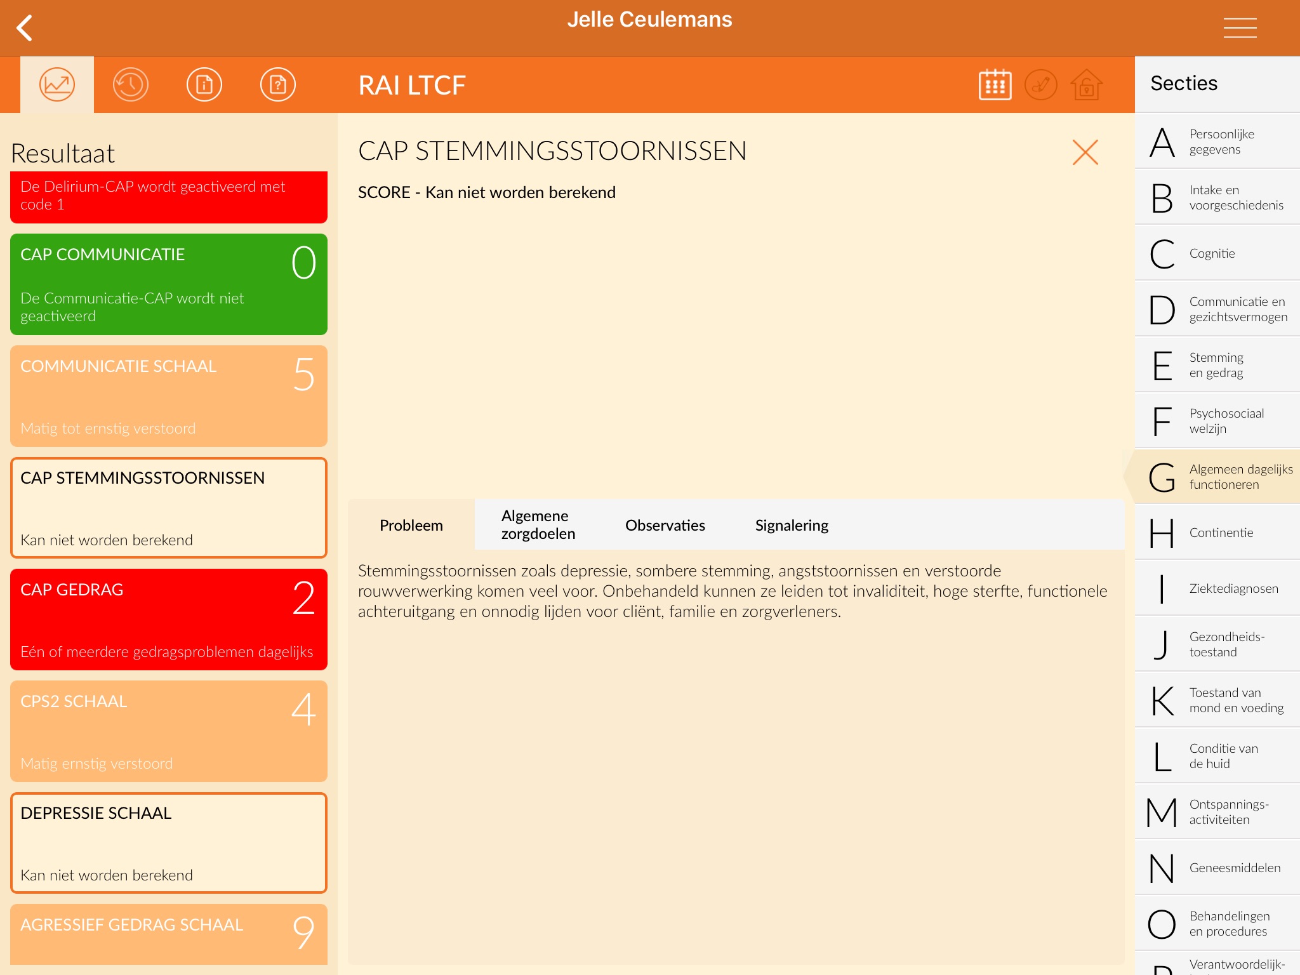The height and width of the screenshot is (975, 1300).
Task: Open the Signalering tab
Action: (x=792, y=525)
